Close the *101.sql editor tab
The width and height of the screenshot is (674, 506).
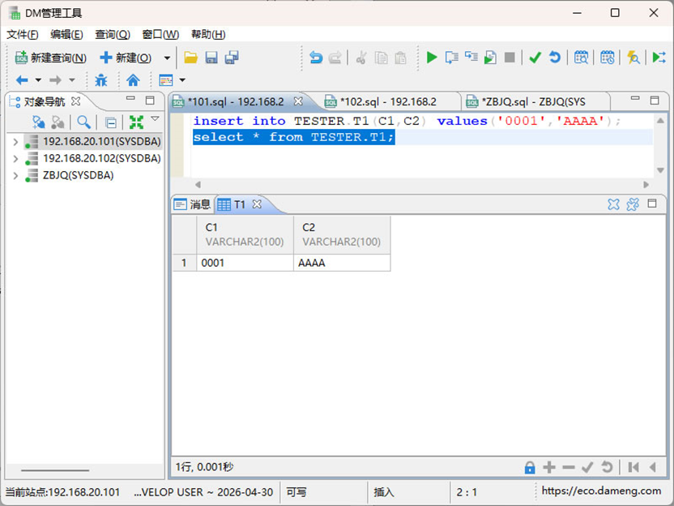tap(298, 101)
